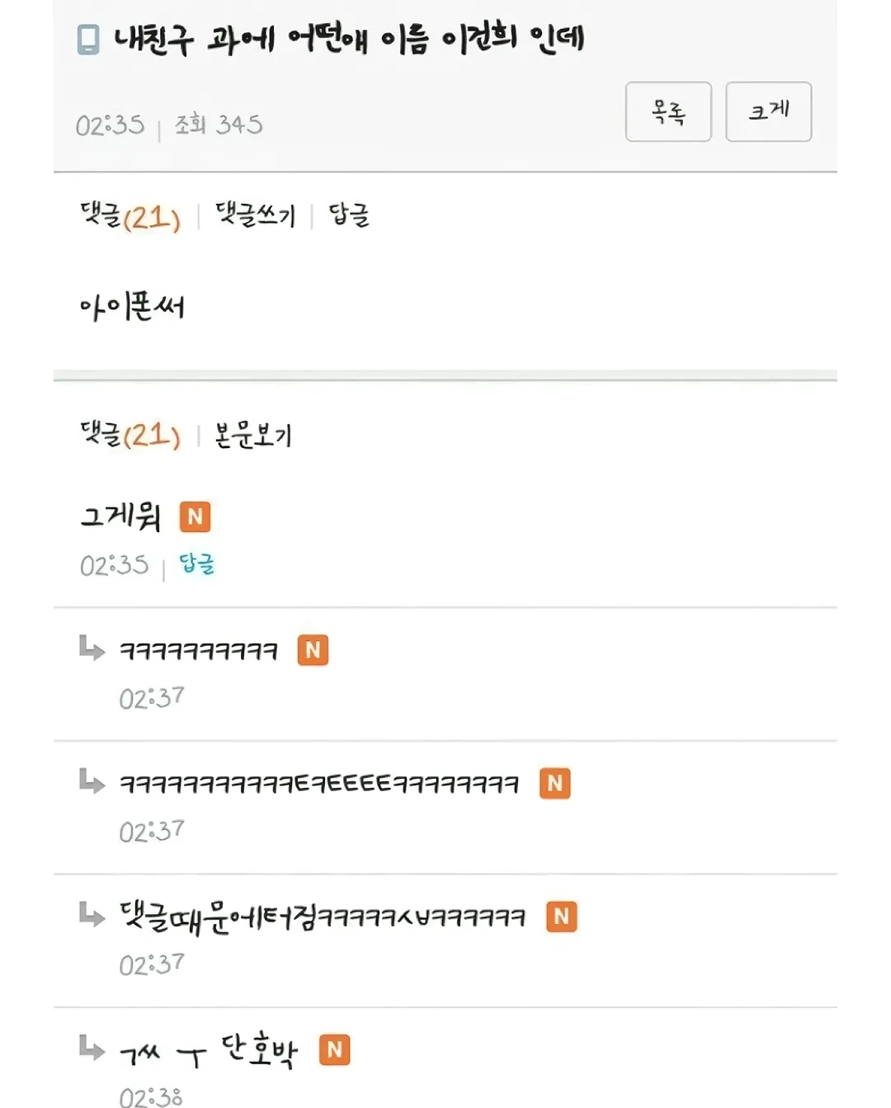Click the N badge next to 그게뭐 comment
This screenshot has height=1108, width=891.
click(x=195, y=517)
